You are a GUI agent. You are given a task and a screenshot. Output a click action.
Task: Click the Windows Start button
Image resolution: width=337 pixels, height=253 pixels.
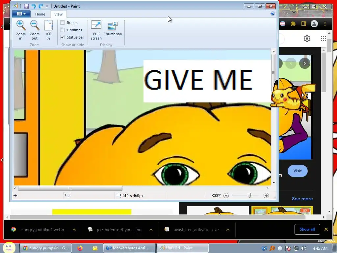(x=9, y=248)
